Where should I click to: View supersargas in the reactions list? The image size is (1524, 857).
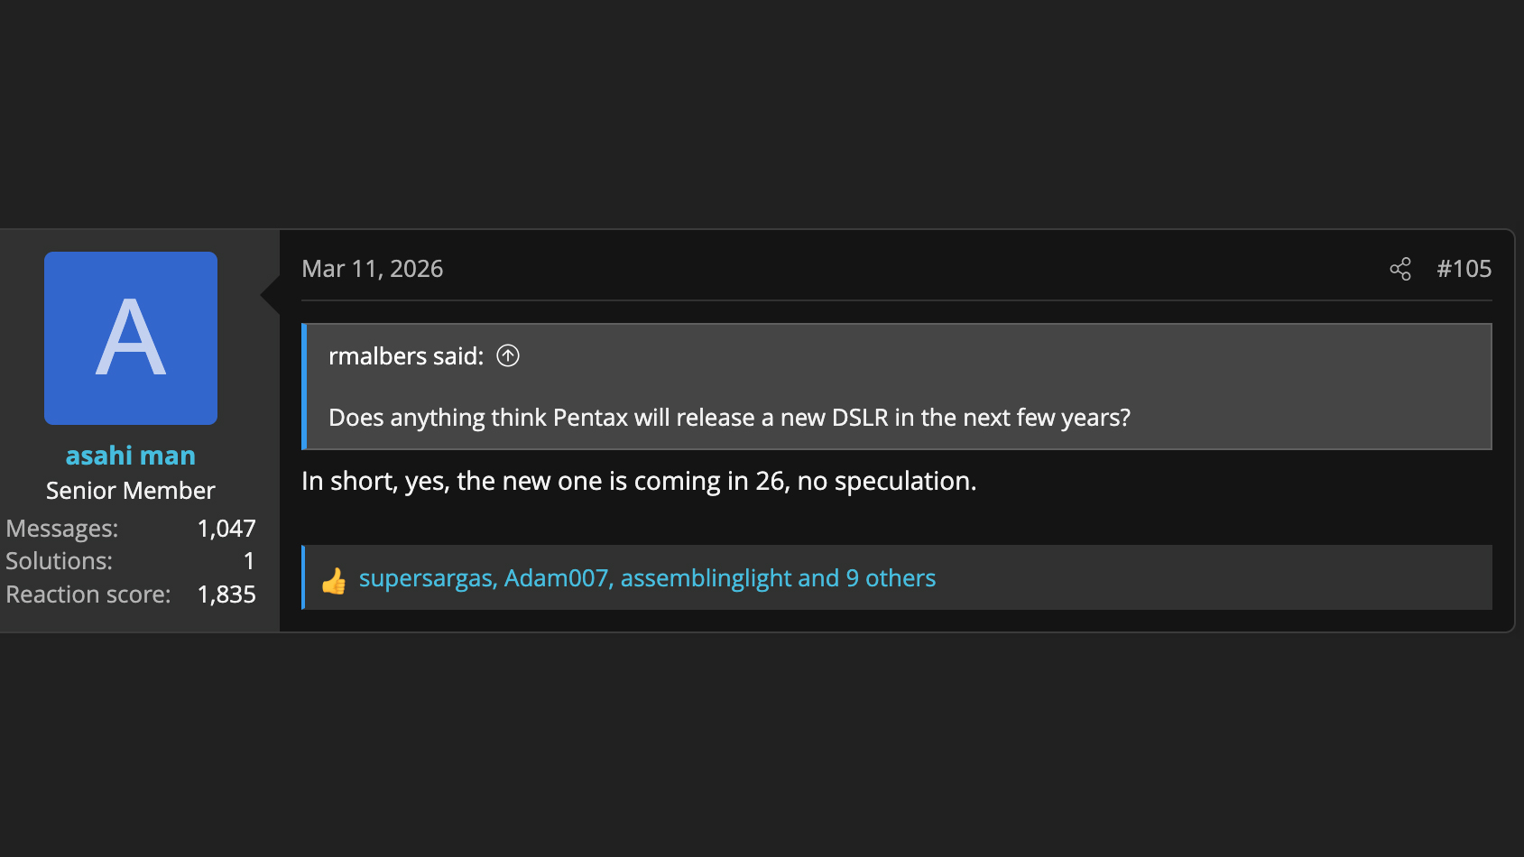pos(424,578)
